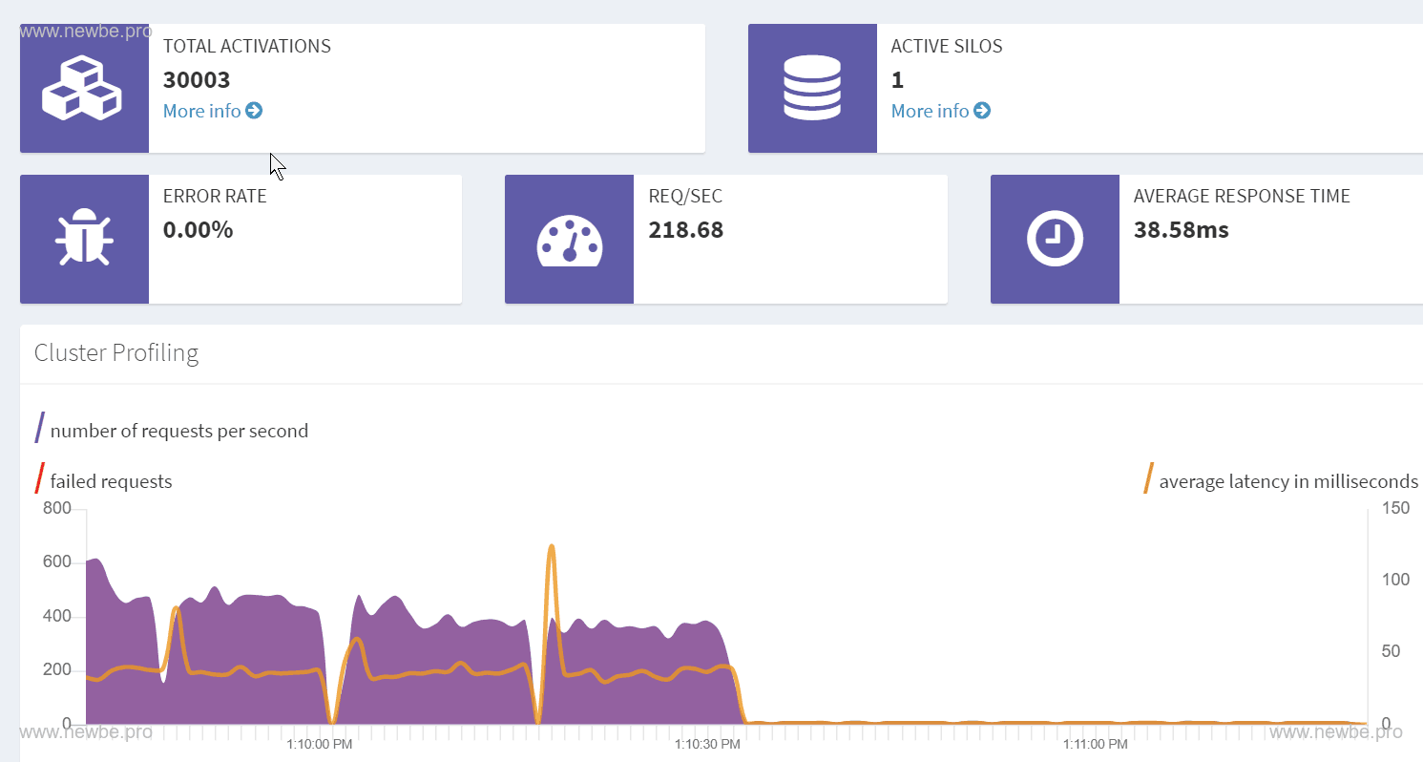Click the tallest orange latency spike in chart
This screenshot has height=762, width=1423.
point(552,547)
